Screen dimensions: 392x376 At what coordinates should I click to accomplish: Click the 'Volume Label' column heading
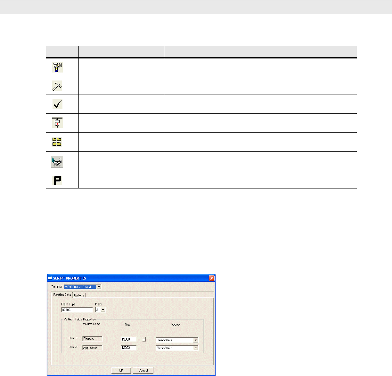(92, 324)
